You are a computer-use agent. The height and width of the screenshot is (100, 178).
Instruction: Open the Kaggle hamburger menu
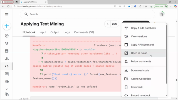pos(7,14)
